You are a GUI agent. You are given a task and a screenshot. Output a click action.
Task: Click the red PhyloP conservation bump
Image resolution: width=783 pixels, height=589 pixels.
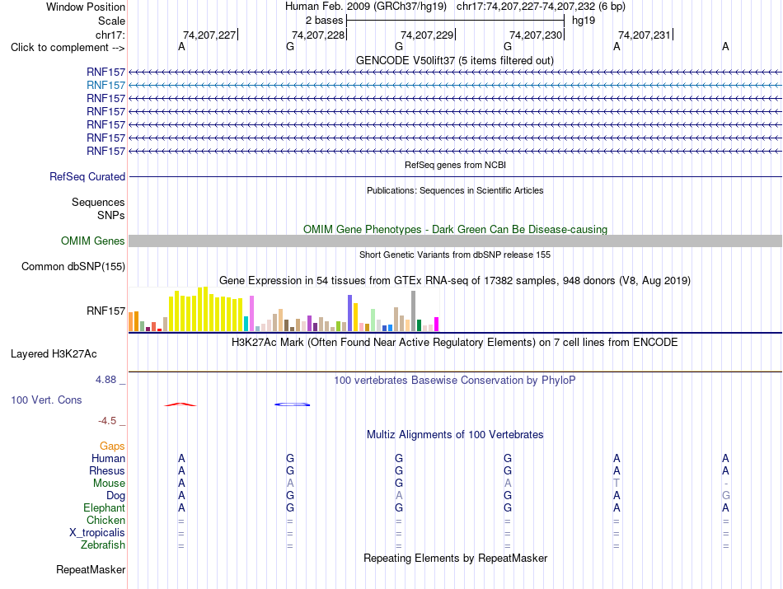(x=181, y=404)
